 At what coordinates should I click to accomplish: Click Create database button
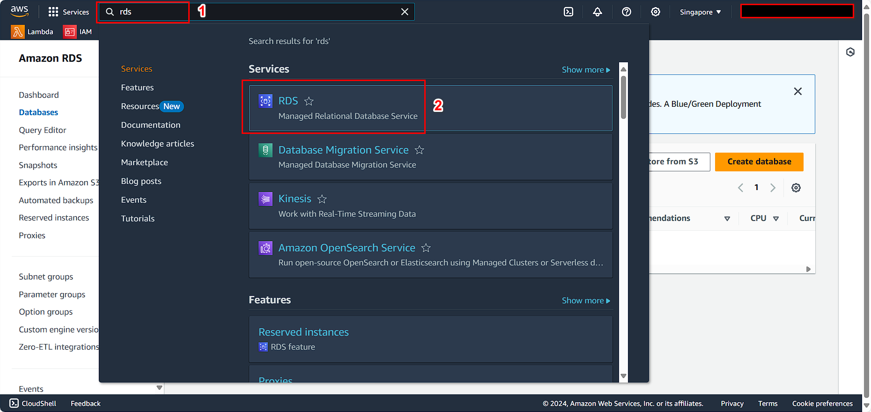(x=759, y=162)
